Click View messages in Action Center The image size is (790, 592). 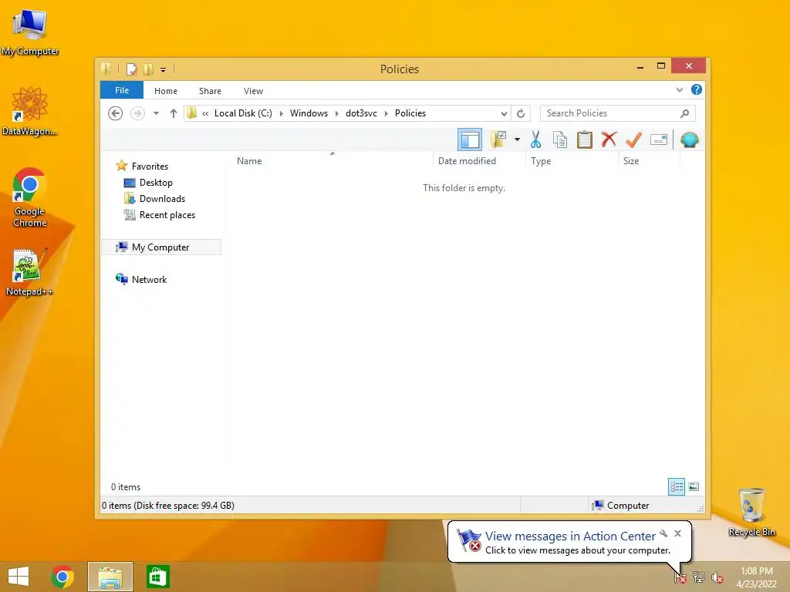pyautogui.click(x=570, y=536)
